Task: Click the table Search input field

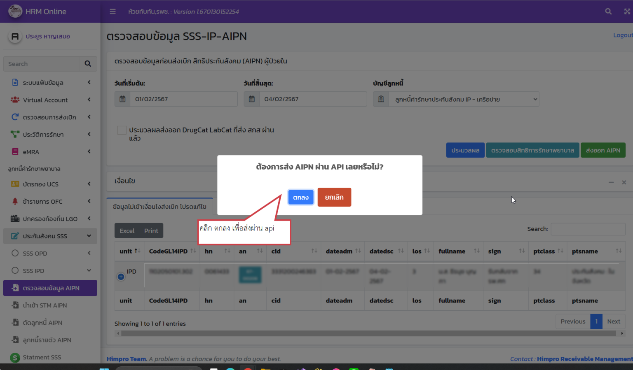Action: (x=588, y=229)
